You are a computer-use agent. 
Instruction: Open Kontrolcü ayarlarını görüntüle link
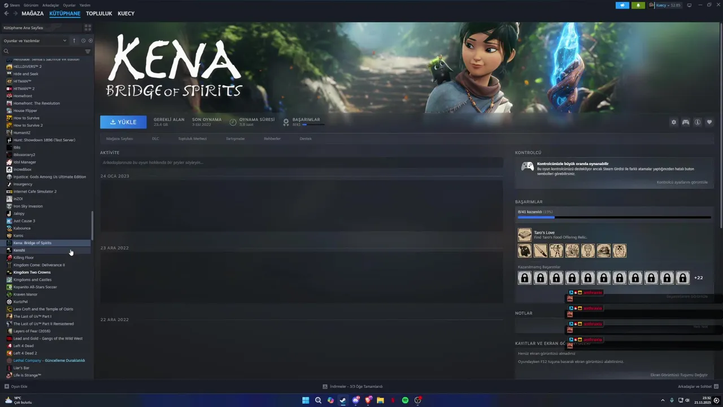click(682, 182)
